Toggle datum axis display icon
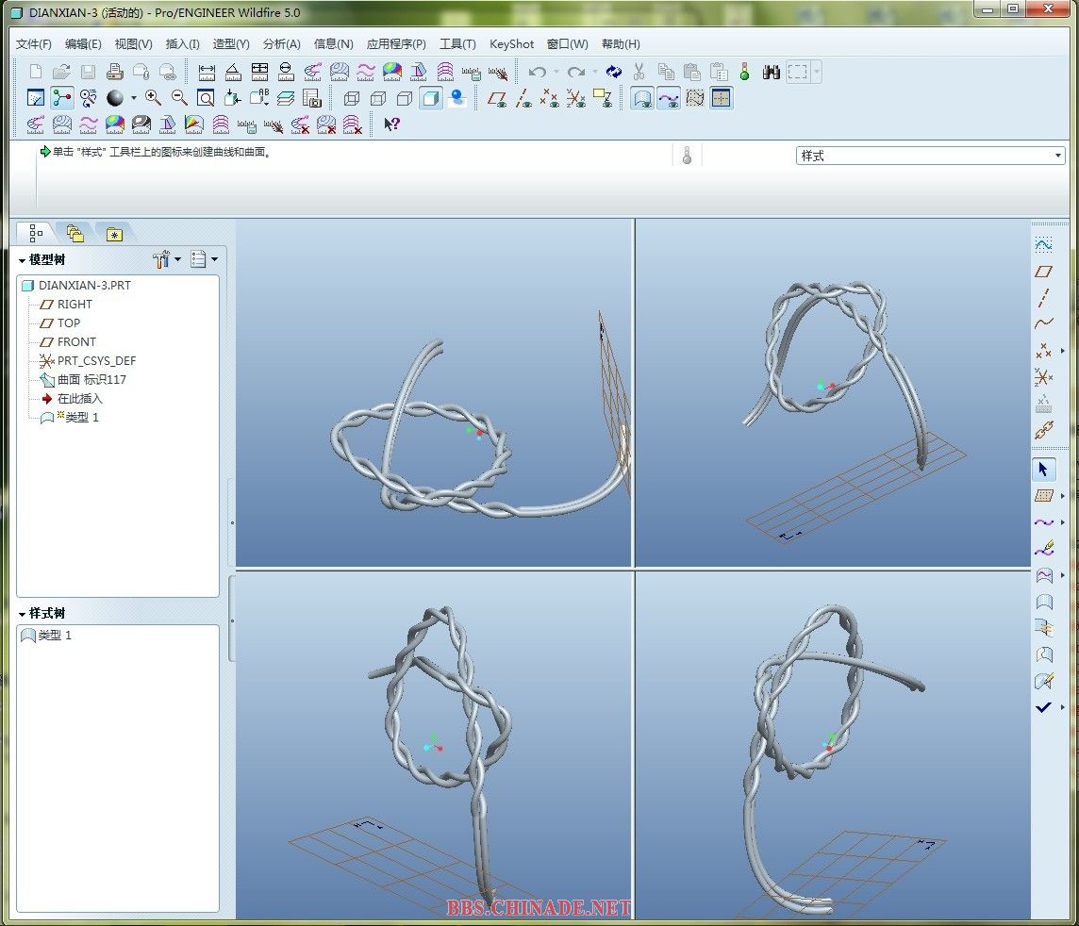 524,98
